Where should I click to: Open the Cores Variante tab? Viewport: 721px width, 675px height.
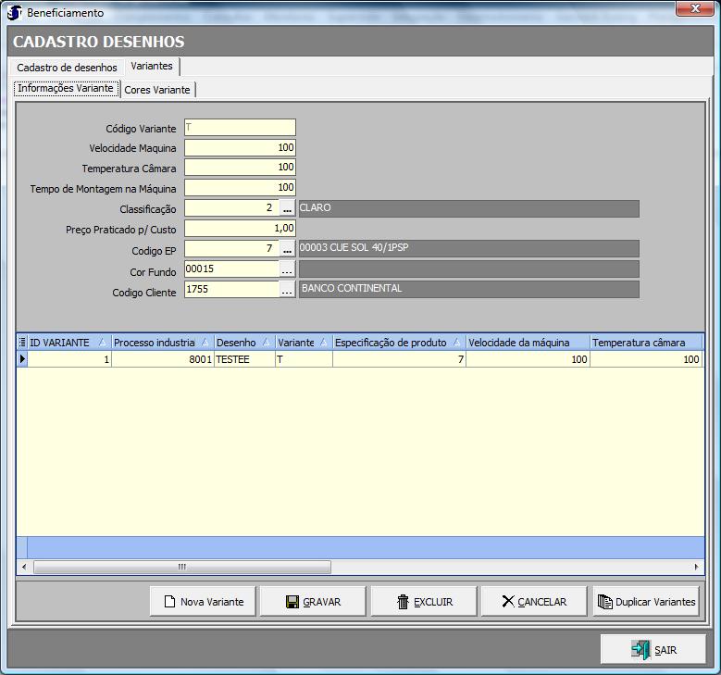(x=157, y=90)
